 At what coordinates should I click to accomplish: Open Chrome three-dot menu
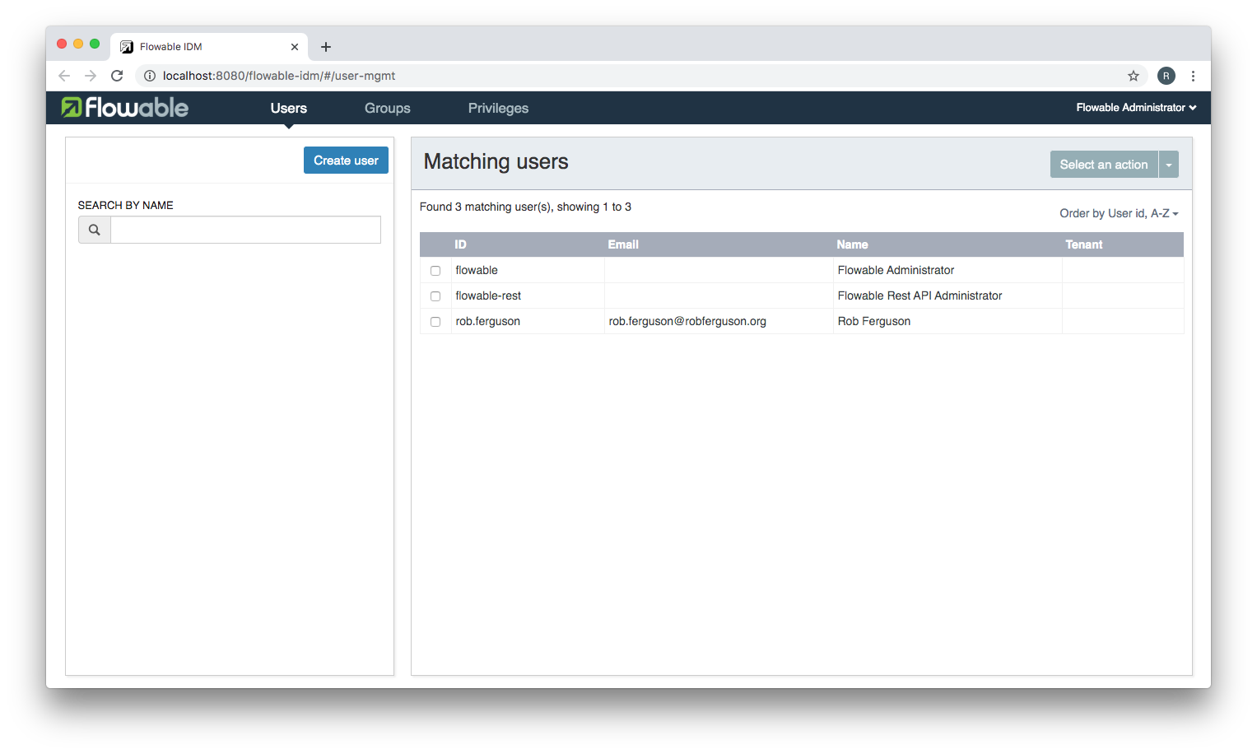(x=1193, y=76)
